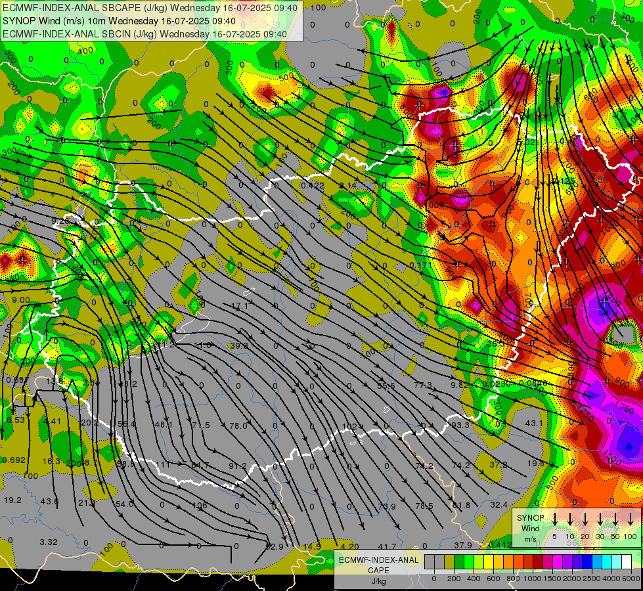Image resolution: width=643 pixels, height=591 pixels.
Task: Click the SYNOP Wind 10m title line
Action: pyautogui.click(x=119, y=21)
